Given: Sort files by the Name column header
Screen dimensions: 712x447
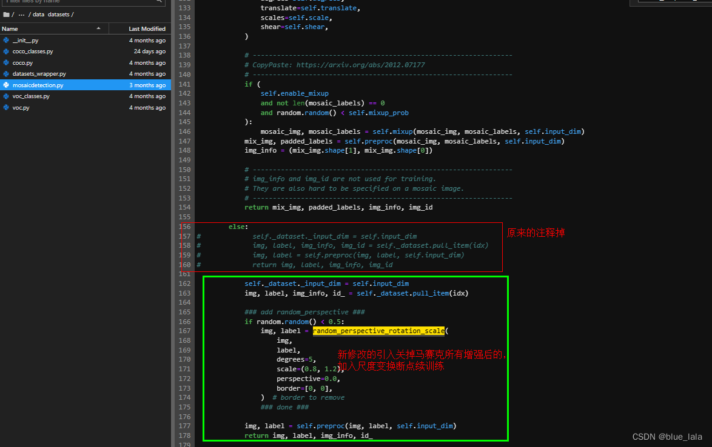Looking at the screenshot, I should (54, 28).
